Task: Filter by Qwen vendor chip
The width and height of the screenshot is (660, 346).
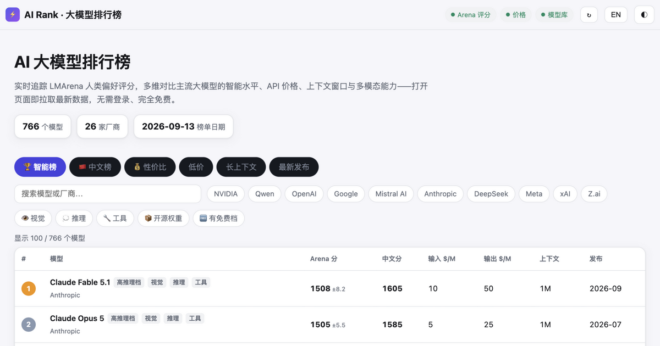Action: point(265,194)
